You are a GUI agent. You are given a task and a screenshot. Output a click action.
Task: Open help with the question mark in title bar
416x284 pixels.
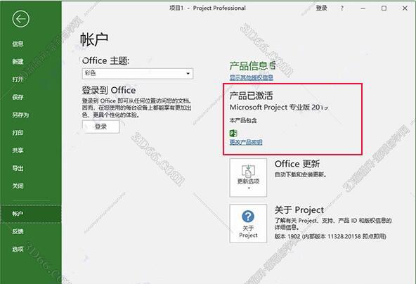click(x=342, y=8)
